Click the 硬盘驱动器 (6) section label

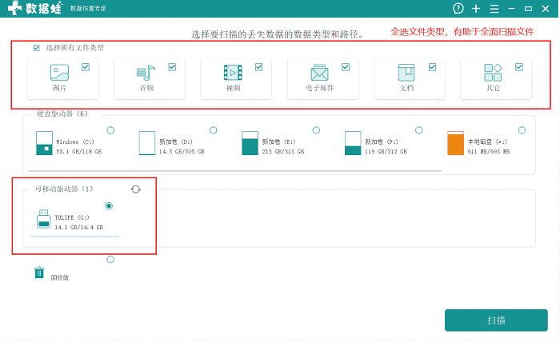pos(62,113)
